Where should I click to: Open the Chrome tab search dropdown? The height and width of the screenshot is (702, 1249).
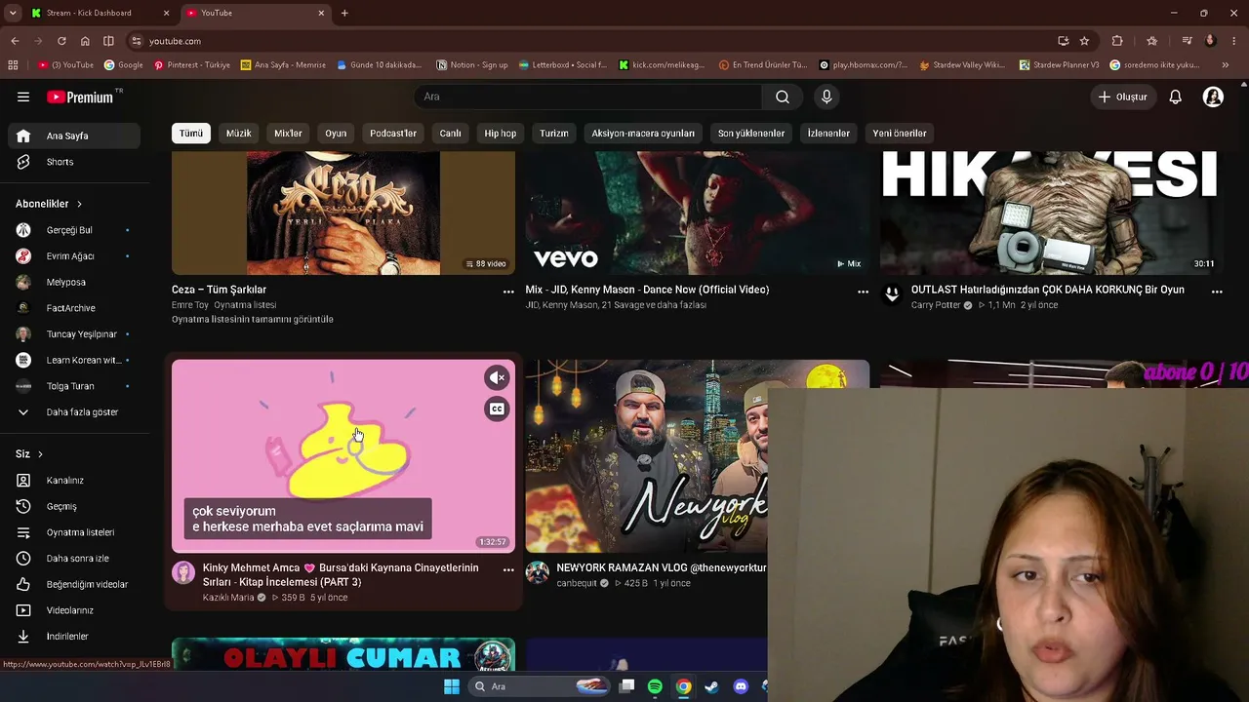point(12,13)
